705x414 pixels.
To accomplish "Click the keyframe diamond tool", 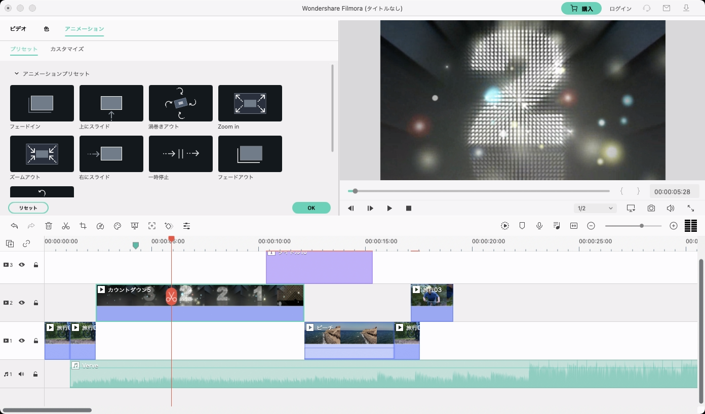I will click(x=169, y=226).
